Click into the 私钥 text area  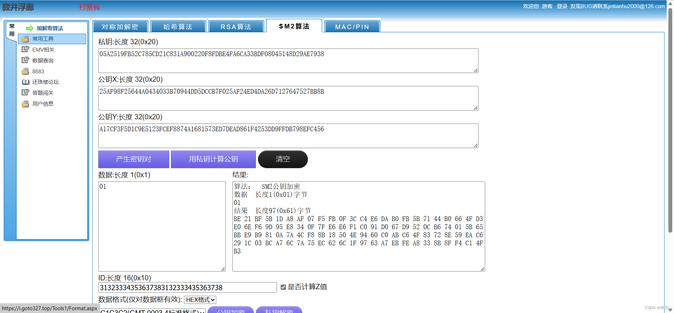pos(288,61)
